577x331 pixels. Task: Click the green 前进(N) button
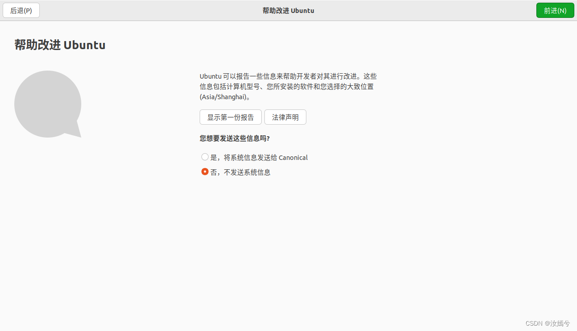555,10
